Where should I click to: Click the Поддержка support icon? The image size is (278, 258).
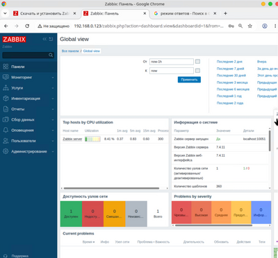[x=6, y=256]
